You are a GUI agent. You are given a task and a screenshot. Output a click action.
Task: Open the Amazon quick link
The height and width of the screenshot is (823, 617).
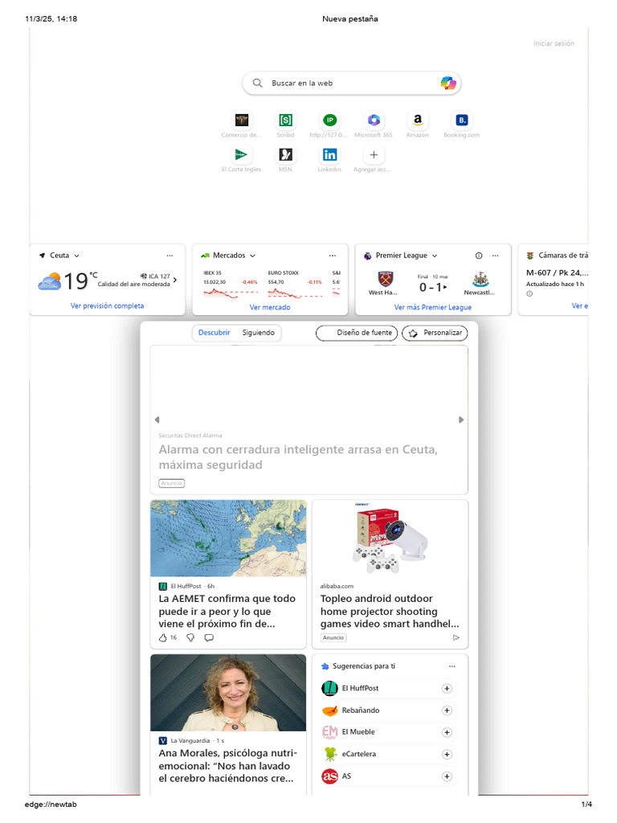coord(417,121)
